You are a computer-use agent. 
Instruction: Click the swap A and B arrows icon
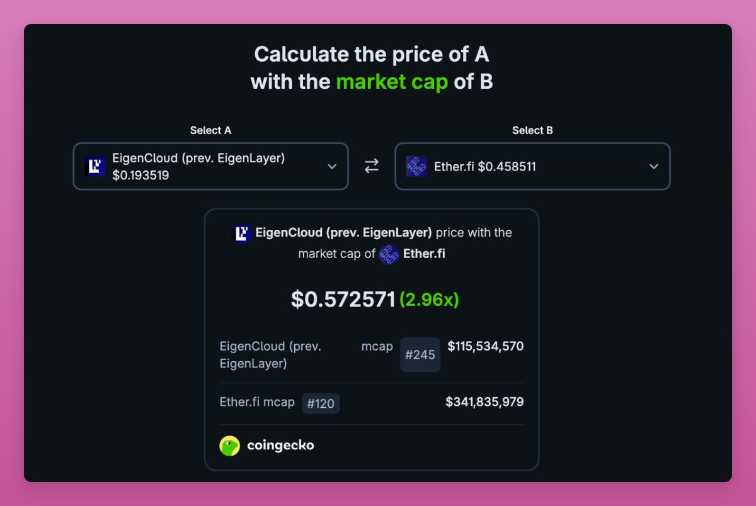[x=372, y=166]
